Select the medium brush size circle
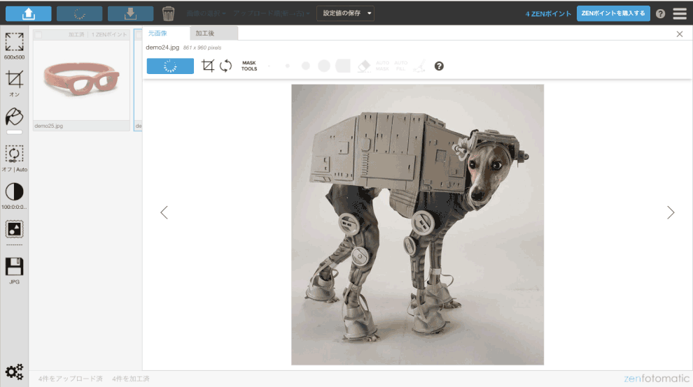 (305, 66)
